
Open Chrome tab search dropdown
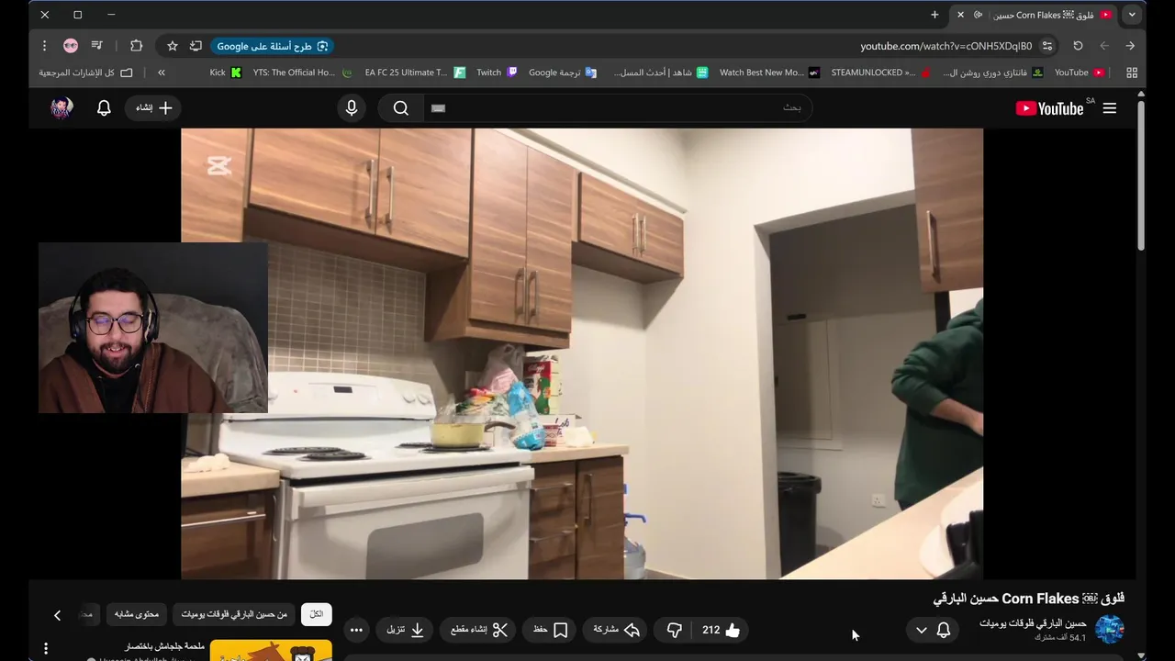click(1132, 15)
